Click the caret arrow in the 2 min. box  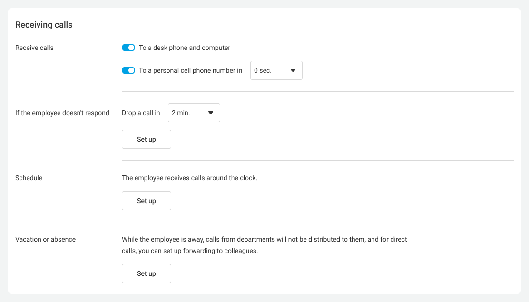pyautogui.click(x=211, y=113)
